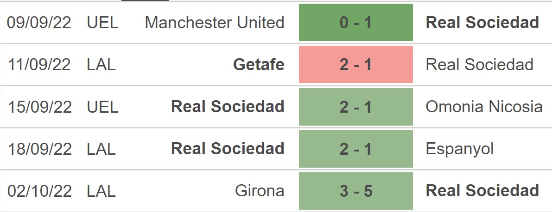Select the 15/09/22 match date
The width and height of the screenshot is (552, 212).
(x=39, y=107)
